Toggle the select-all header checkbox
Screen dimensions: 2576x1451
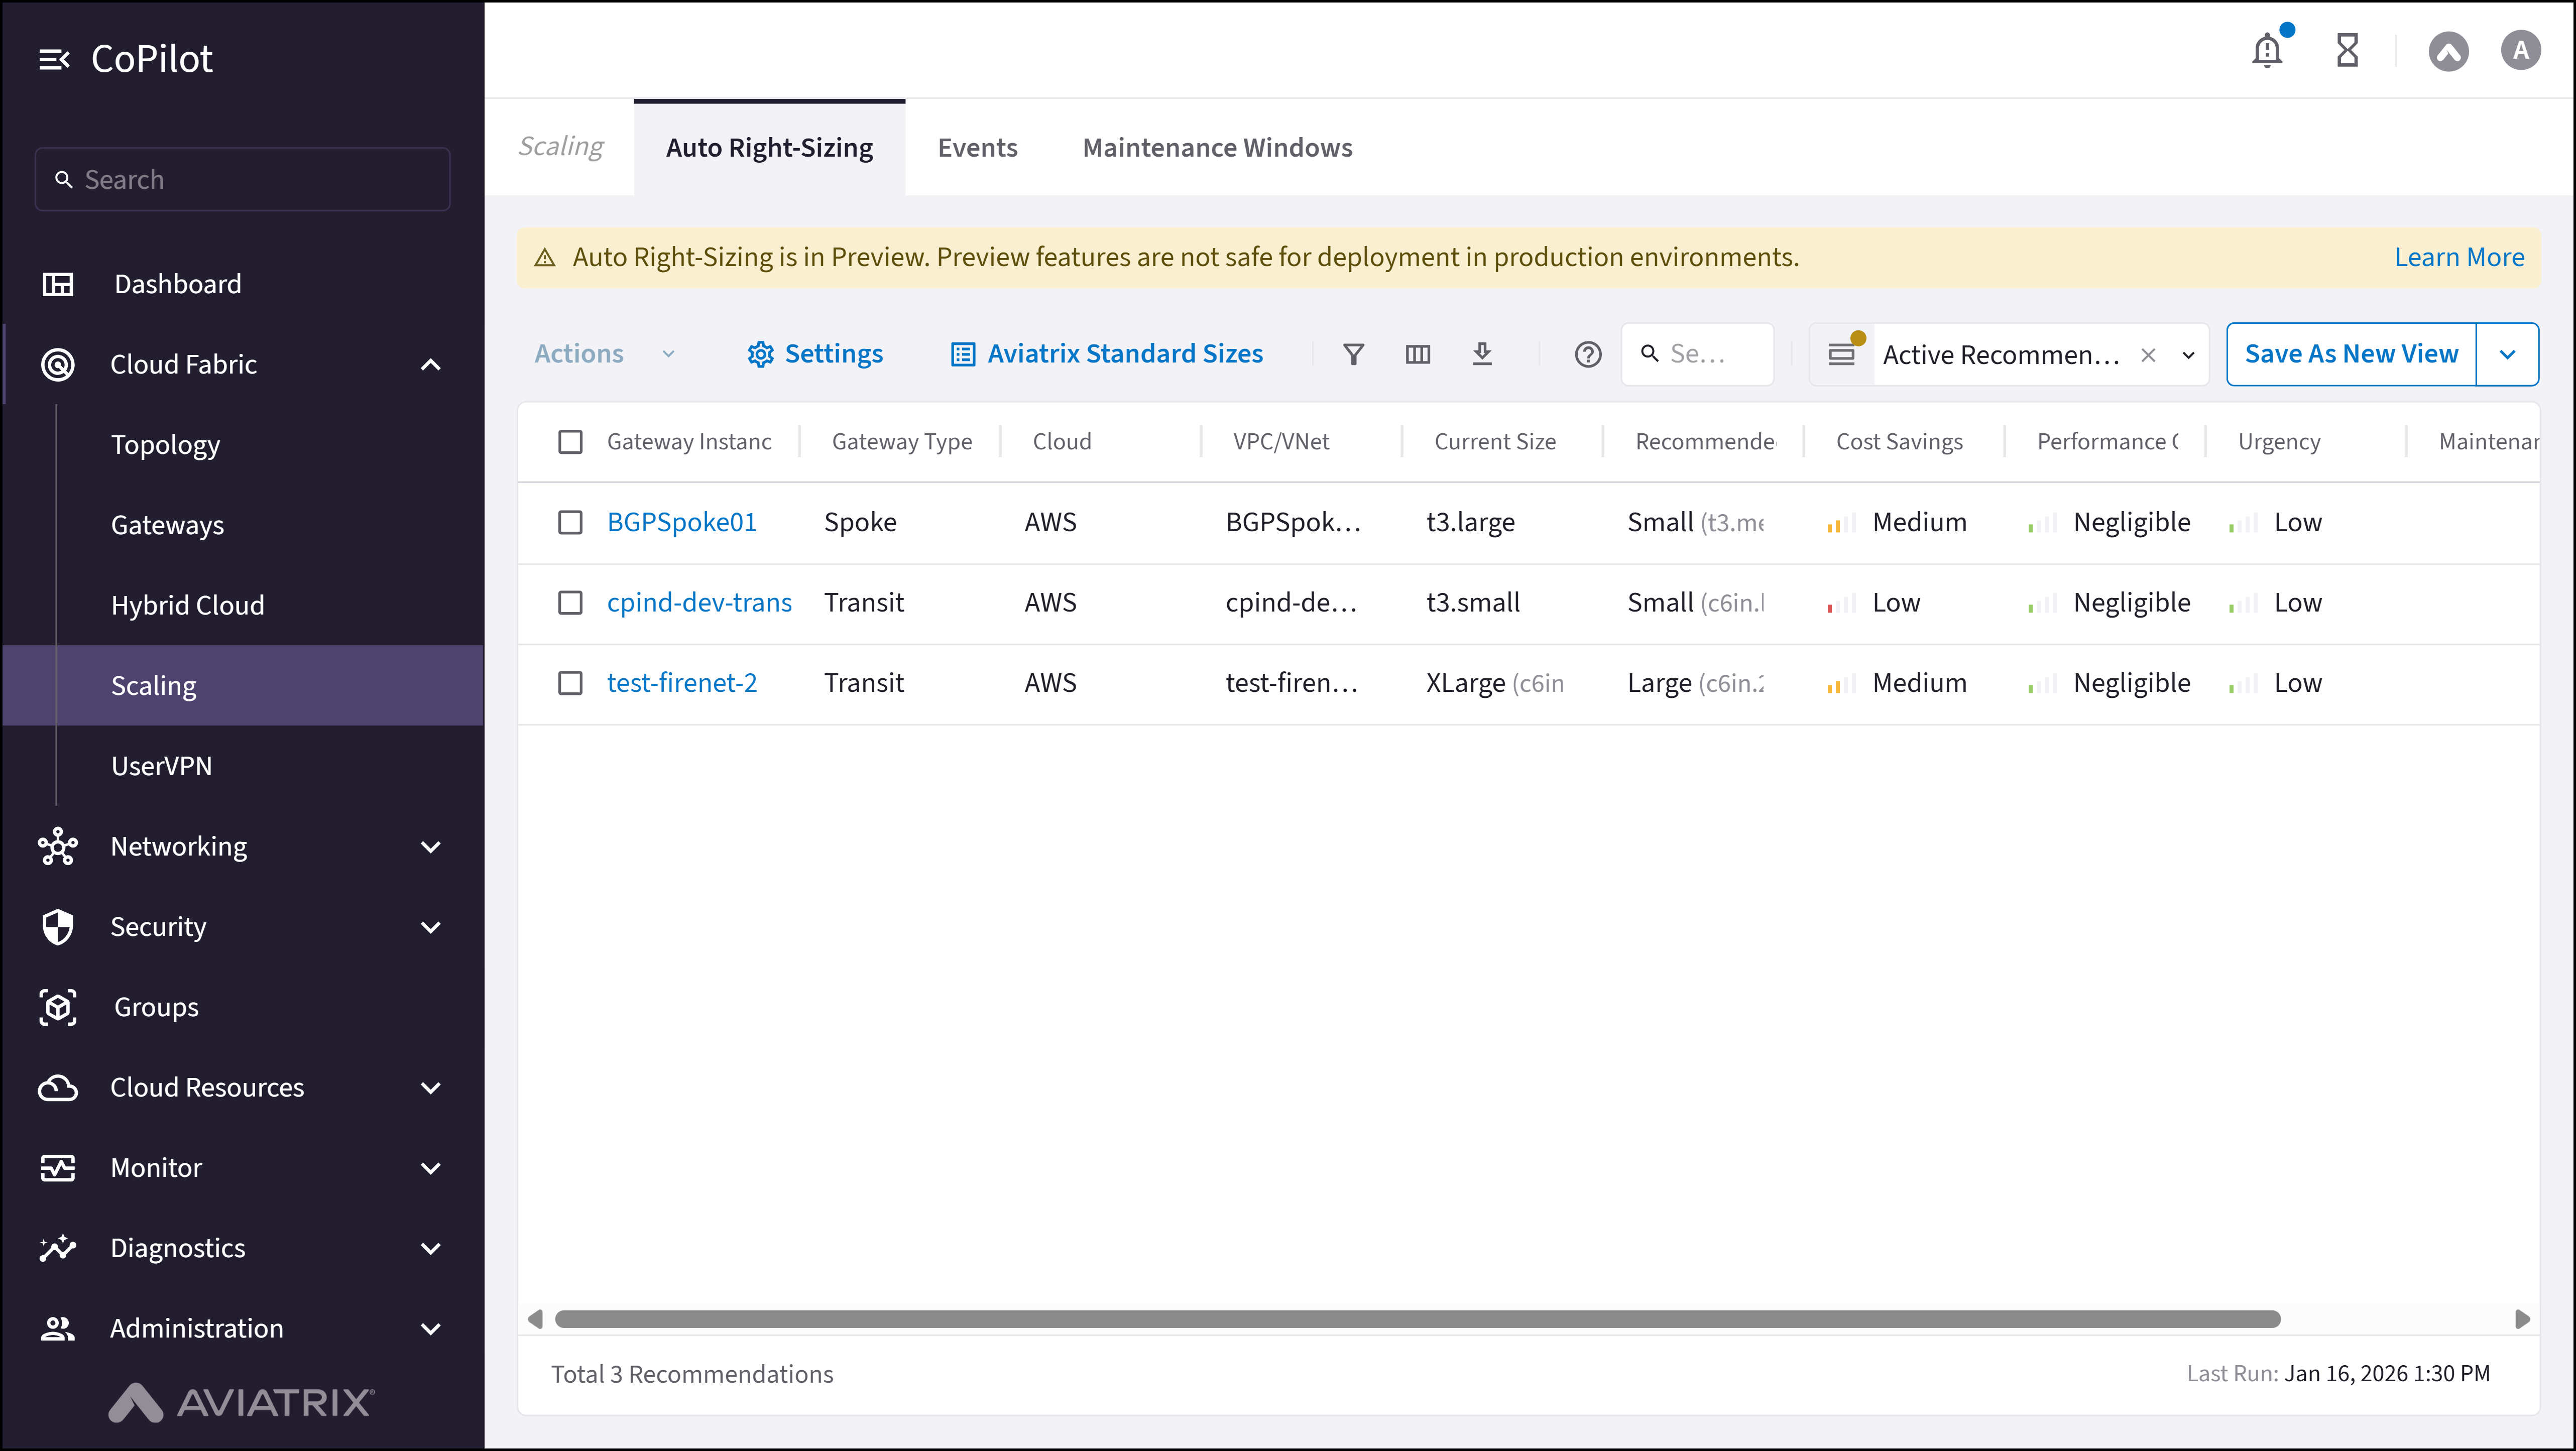[x=570, y=442]
